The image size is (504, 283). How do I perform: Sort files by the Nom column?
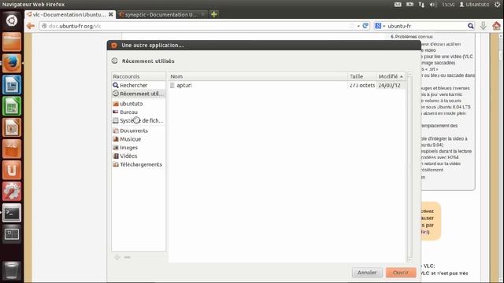coord(258,76)
